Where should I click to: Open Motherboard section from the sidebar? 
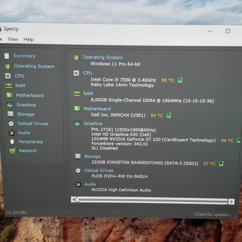[30, 95]
